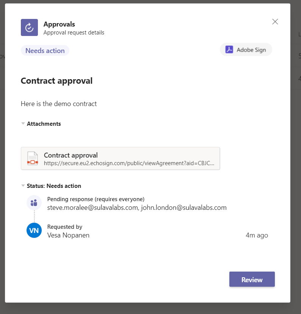Image resolution: width=301 pixels, height=314 pixels.
Task: Collapse the Status: Needs action section
Action: click(x=23, y=186)
